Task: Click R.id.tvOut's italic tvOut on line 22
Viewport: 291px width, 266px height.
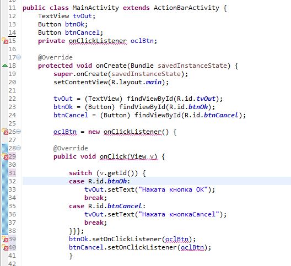Action: [x=206, y=99]
